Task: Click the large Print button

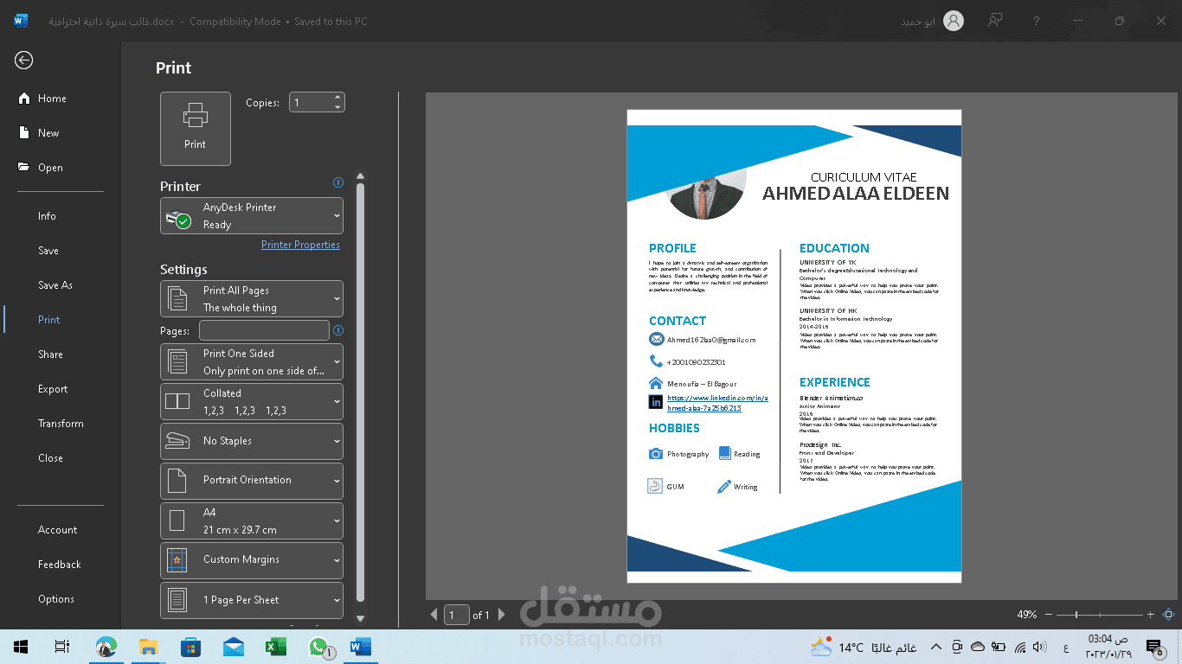Action: pyautogui.click(x=196, y=129)
